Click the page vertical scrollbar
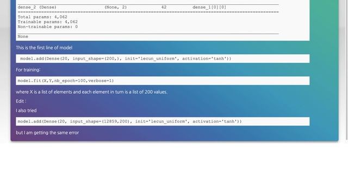The image size is (348, 195). coord(347,70)
